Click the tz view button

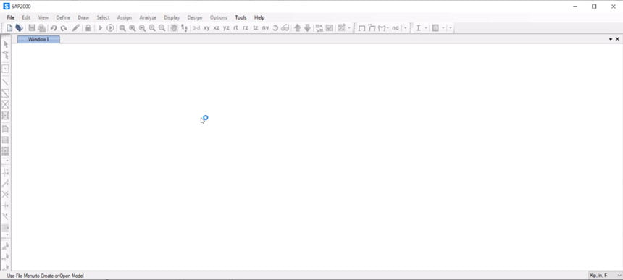[x=256, y=28]
